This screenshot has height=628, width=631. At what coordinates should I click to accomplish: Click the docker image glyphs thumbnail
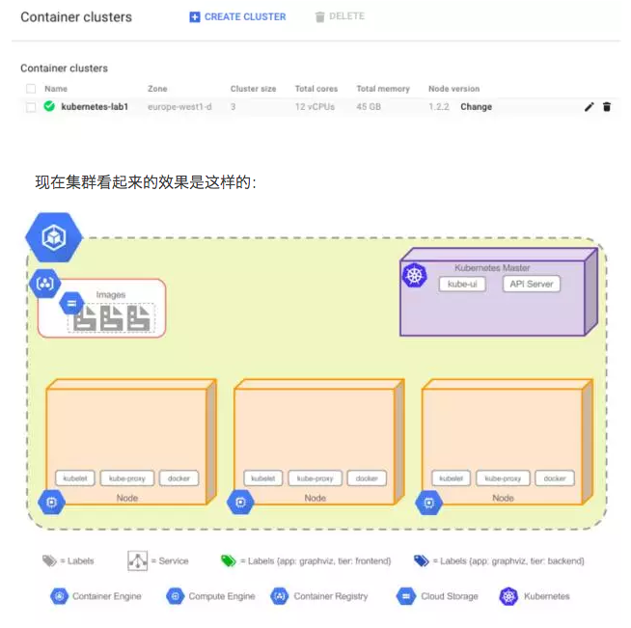(112, 317)
